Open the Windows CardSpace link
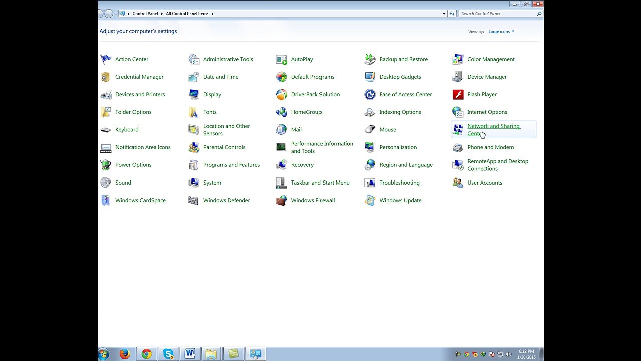 pos(140,200)
